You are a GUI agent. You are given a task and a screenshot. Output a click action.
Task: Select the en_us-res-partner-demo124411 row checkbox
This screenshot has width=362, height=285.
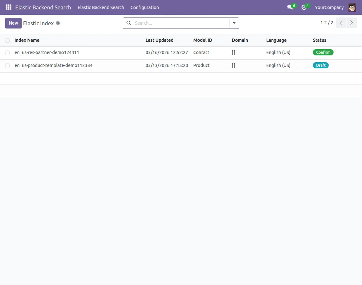pos(7,52)
